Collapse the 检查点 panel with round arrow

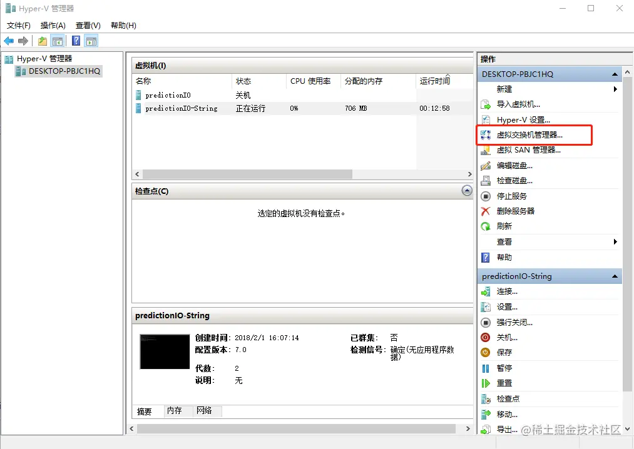coord(467,191)
